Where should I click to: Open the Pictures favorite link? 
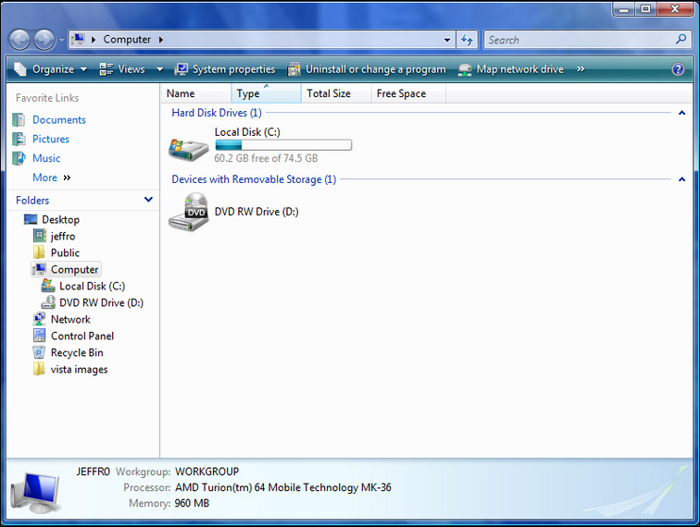click(50, 140)
